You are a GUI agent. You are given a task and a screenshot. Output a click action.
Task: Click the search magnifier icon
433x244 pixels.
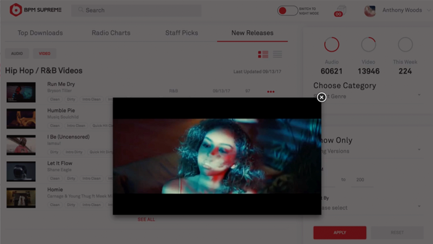coord(81,10)
